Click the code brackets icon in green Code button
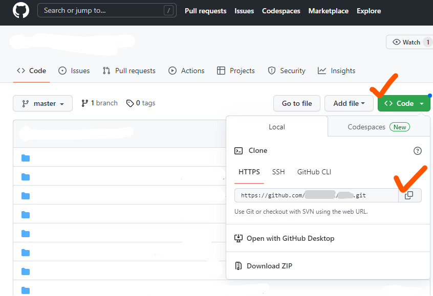 pyautogui.click(x=388, y=103)
